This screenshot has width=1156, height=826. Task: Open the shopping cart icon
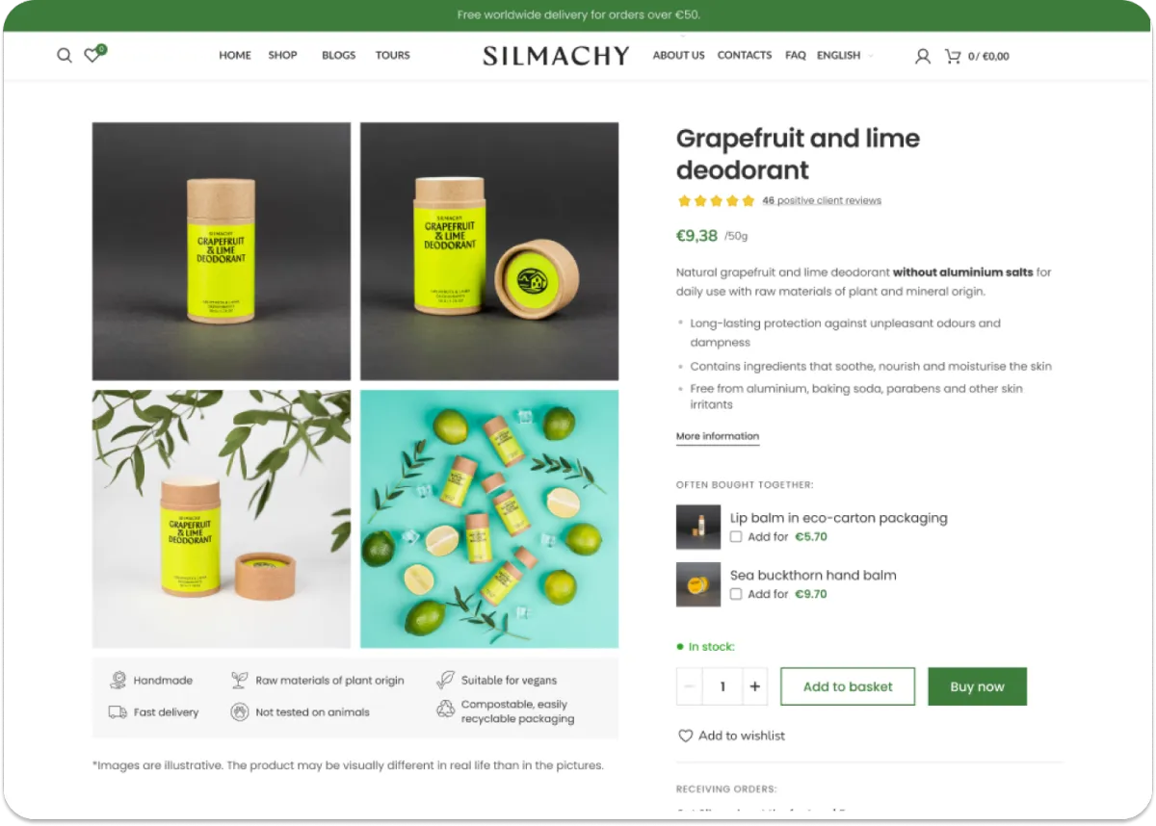point(953,56)
